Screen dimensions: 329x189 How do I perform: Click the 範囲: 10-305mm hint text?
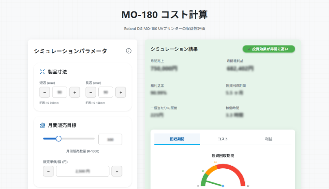pos(49,103)
